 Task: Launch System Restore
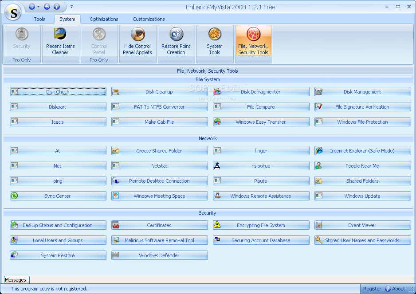point(58,255)
